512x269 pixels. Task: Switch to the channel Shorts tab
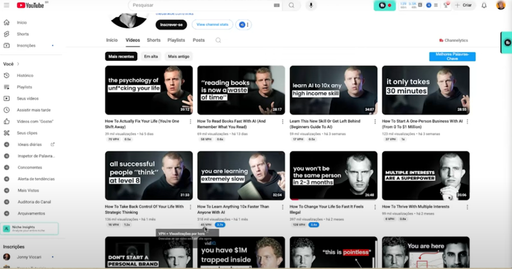click(153, 40)
